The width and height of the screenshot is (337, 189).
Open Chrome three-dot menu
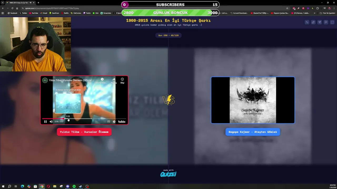click(x=334, y=8)
